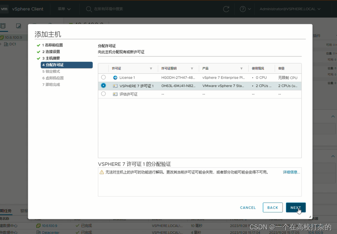Collapse the lower right panel chevron
Viewport: 337px width, 234px height.
click(333, 156)
